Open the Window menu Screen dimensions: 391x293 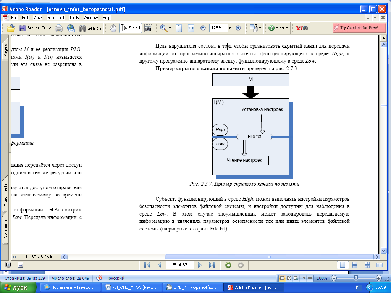90,18
